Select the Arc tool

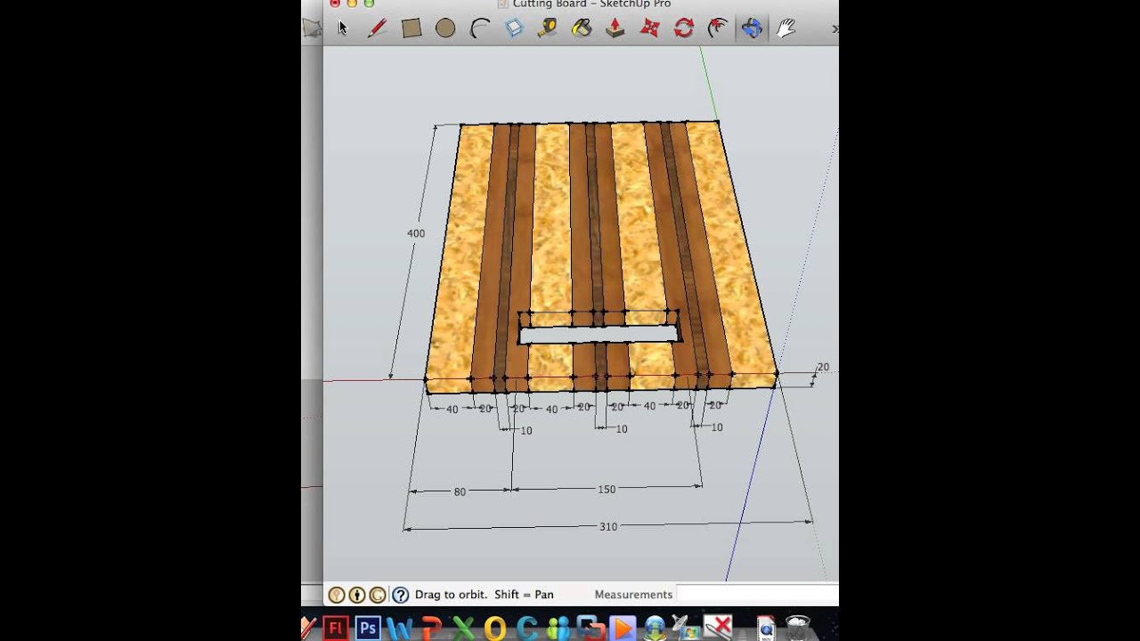point(478,28)
